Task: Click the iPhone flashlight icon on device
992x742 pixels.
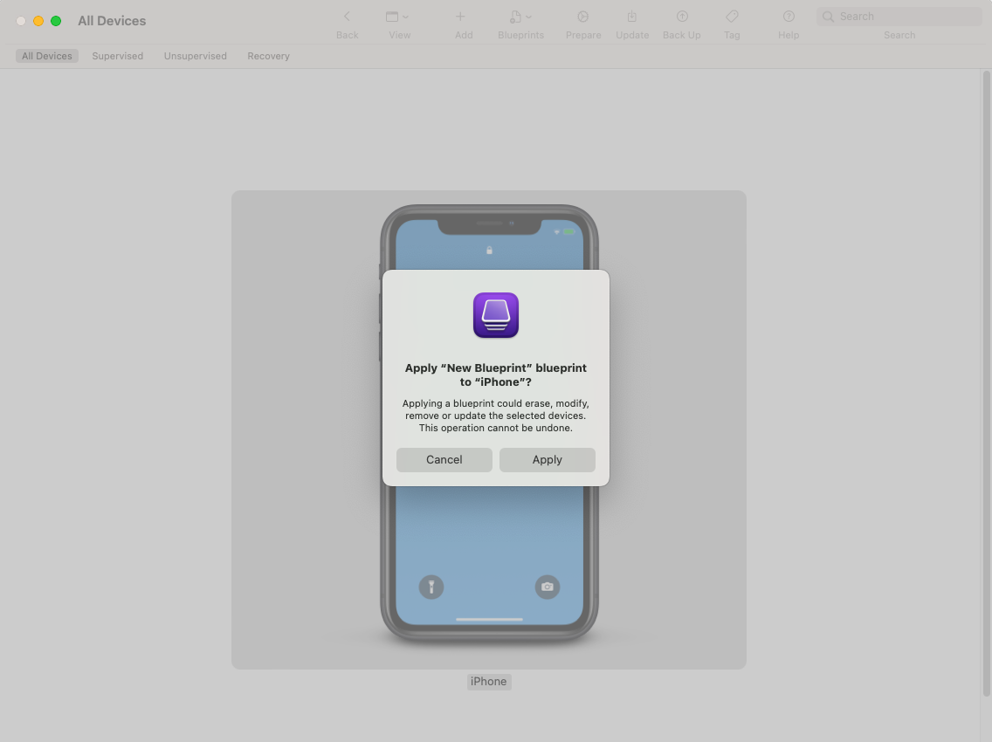Action: point(431,587)
